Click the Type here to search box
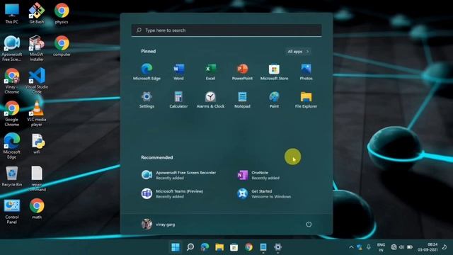 coord(226,30)
